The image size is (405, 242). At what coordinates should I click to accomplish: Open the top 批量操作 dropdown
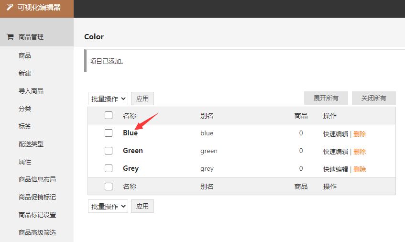tap(108, 99)
